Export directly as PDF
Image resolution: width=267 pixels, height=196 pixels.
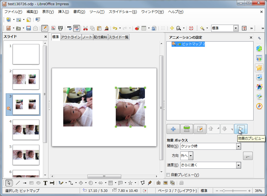click(x=53, y=28)
